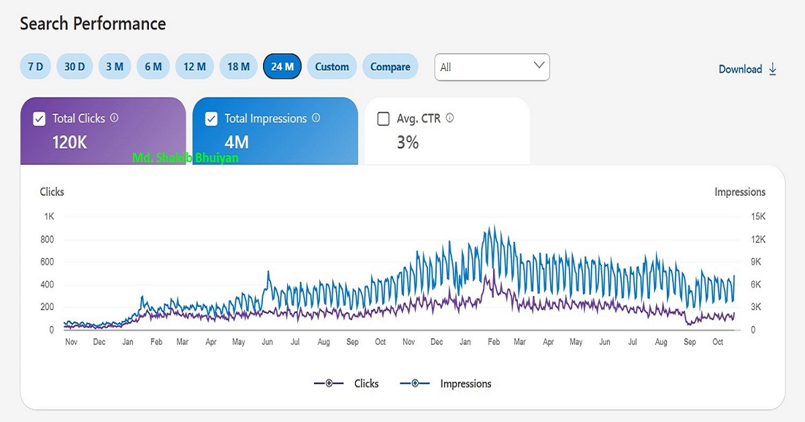Switch to the 6 M range
The height and width of the screenshot is (422, 805).
(154, 66)
